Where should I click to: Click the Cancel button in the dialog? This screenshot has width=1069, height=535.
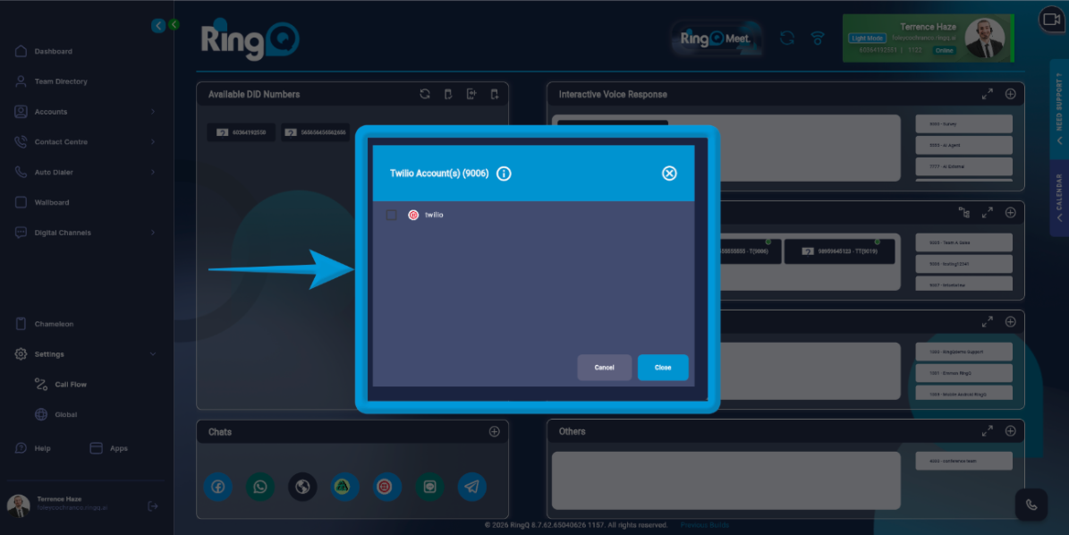point(604,368)
